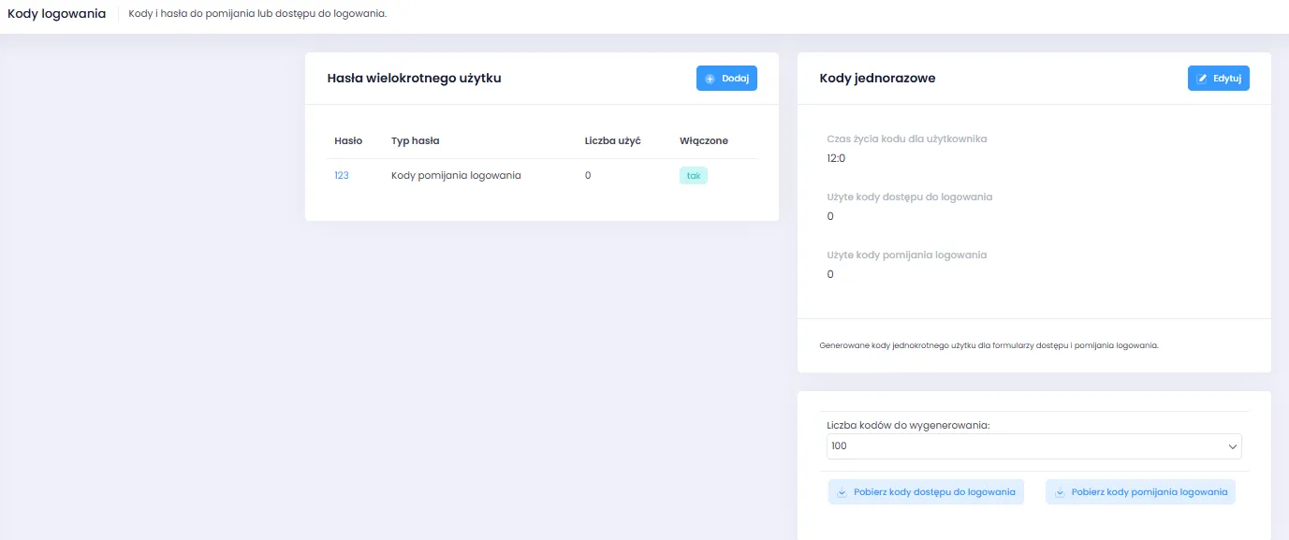Click download icon for kody dostępu

(x=842, y=492)
